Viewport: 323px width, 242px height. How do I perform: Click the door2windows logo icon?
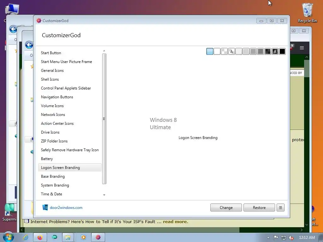pyautogui.click(x=45, y=207)
